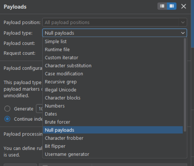Image resolution: width=194 pixels, height=166 pixels.
Task: Pick Character substitution option
Action: click(113, 66)
